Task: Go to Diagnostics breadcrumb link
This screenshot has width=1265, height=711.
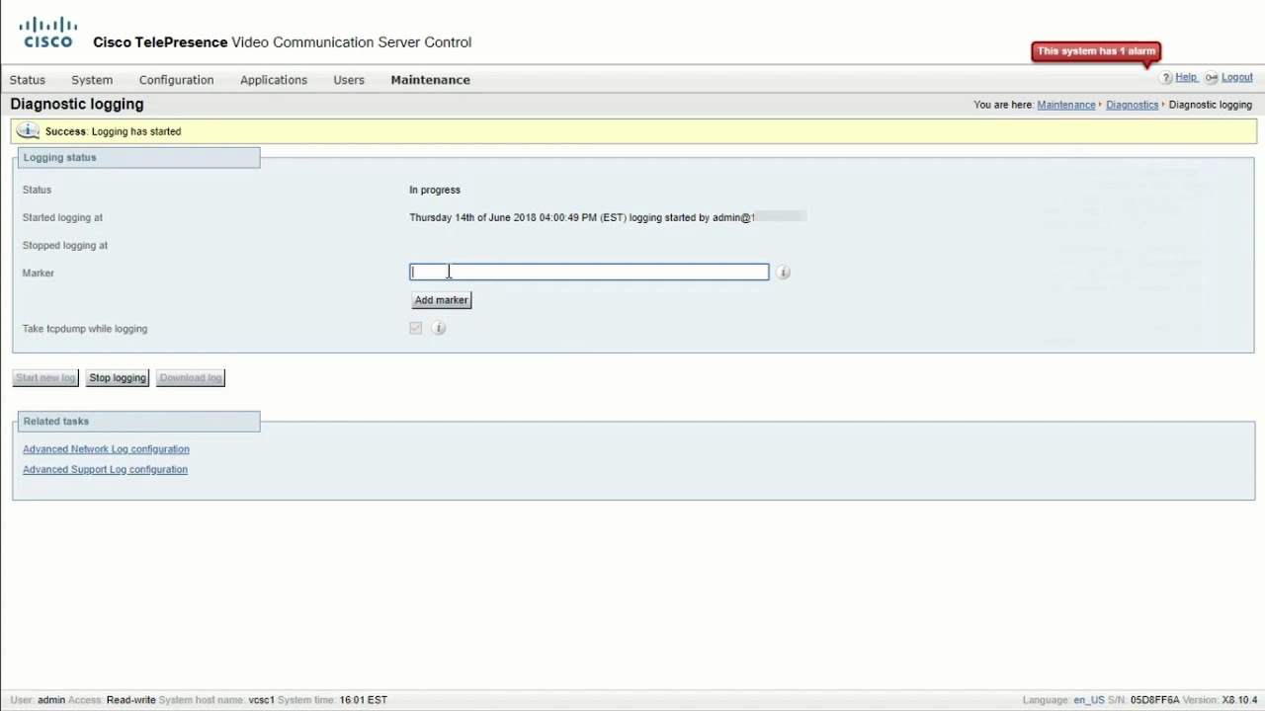Action: pyautogui.click(x=1132, y=105)
